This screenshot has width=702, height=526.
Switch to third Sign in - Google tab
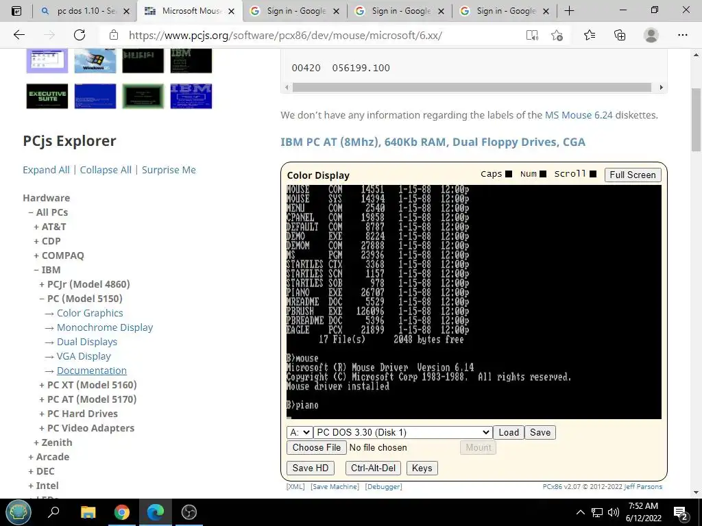tap(504, 11)
